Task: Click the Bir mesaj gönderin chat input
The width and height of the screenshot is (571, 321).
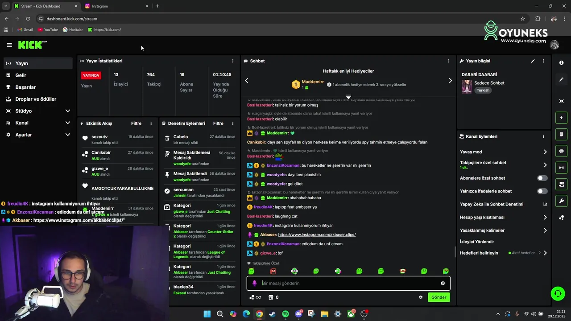Action: (x=348, y=283)
